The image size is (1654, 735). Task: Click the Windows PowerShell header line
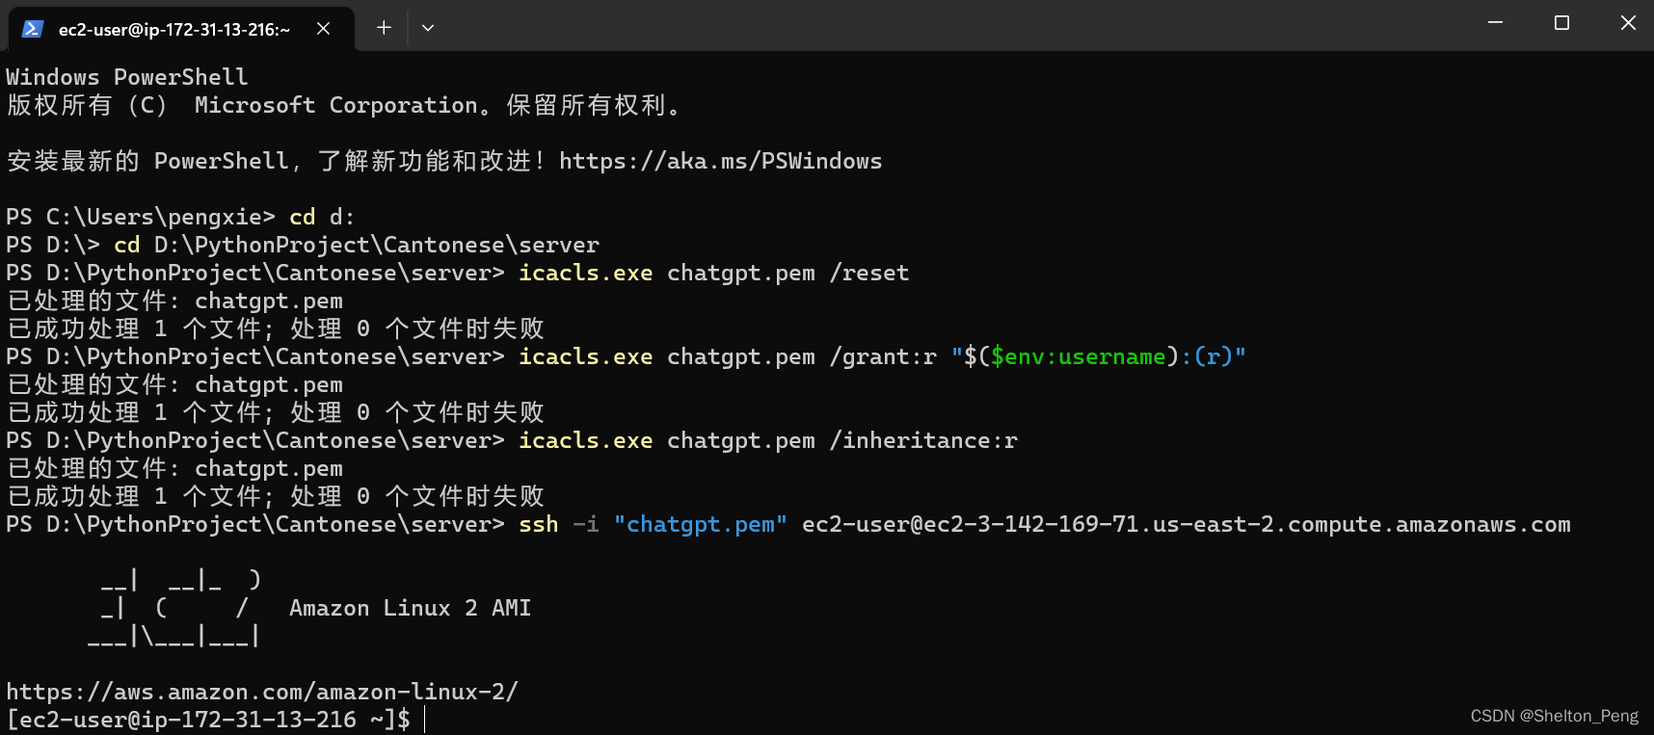tap(127, 77)
